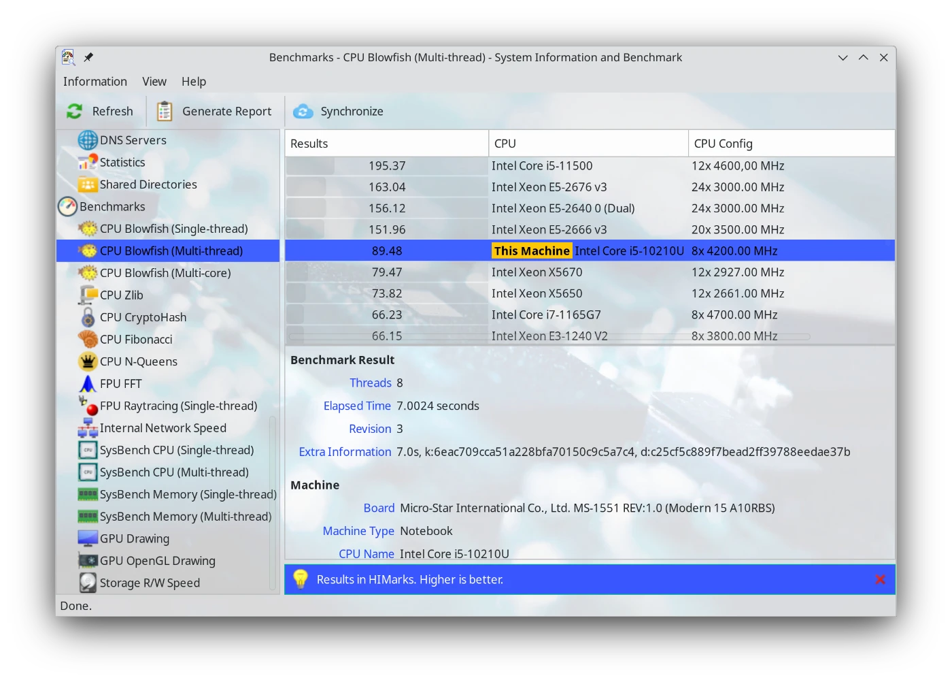Pin the window using the pin icon
The width and height of the screenshot is (952, 682).
(88, 57)
